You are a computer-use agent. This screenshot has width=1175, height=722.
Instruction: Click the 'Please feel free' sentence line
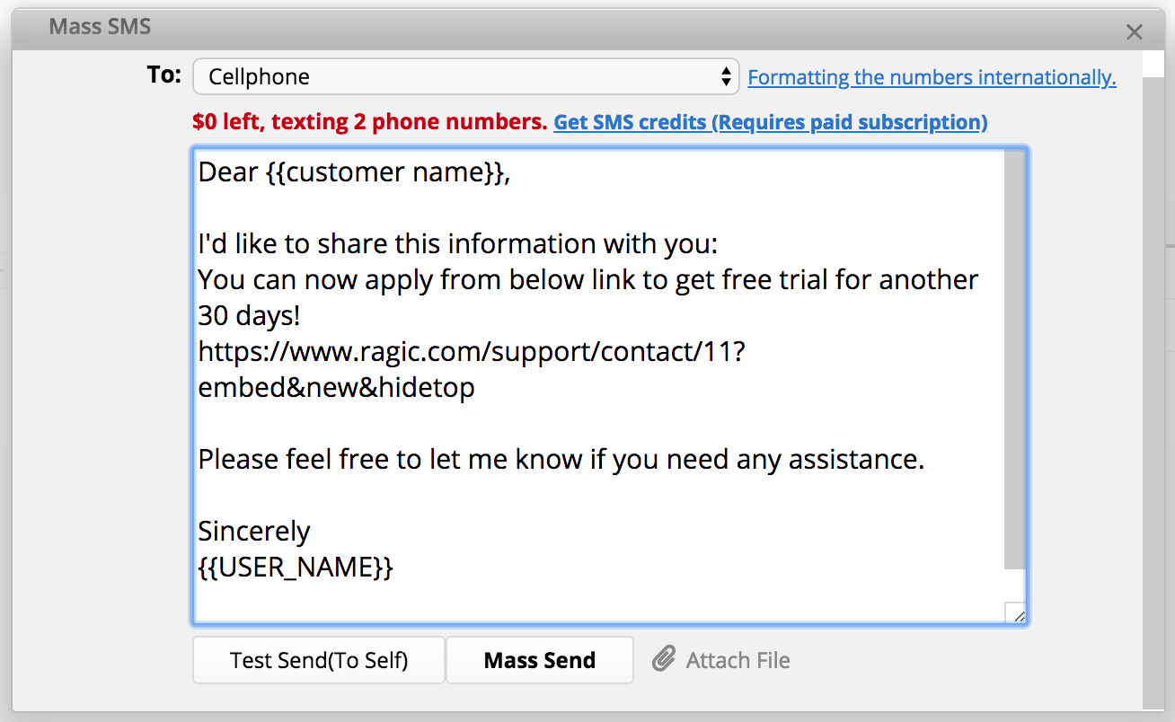(561, 459)
